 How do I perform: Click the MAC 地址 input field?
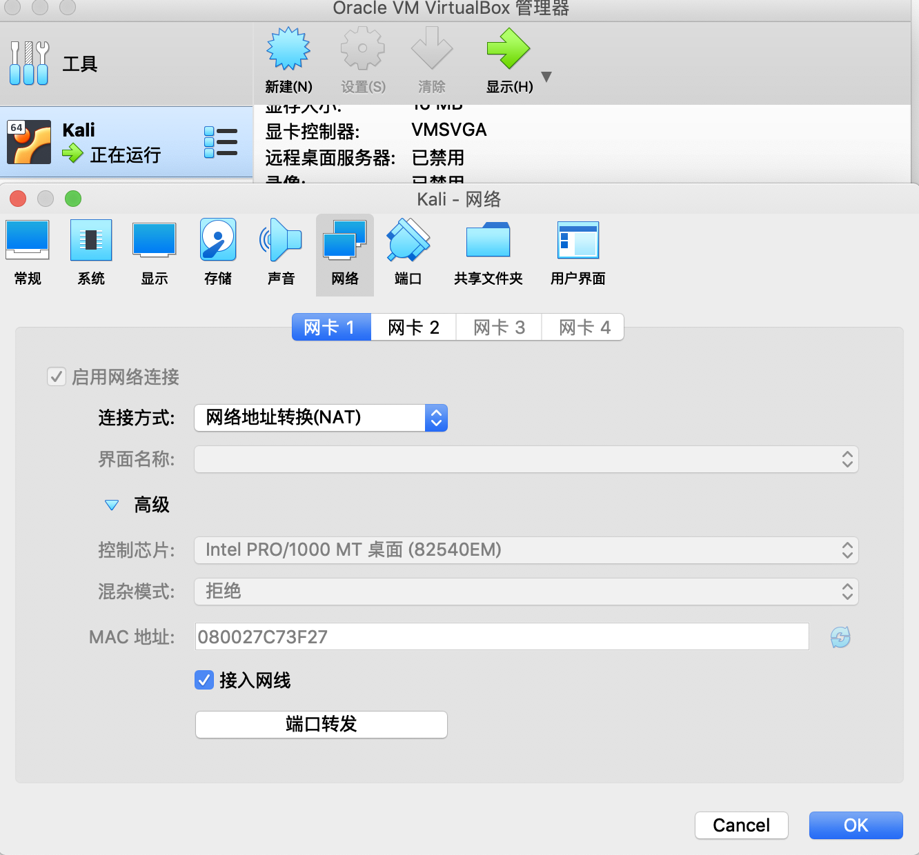502,636
